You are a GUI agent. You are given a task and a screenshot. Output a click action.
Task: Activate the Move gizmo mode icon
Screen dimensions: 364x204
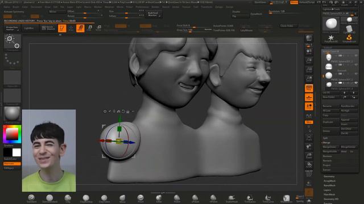80,28
